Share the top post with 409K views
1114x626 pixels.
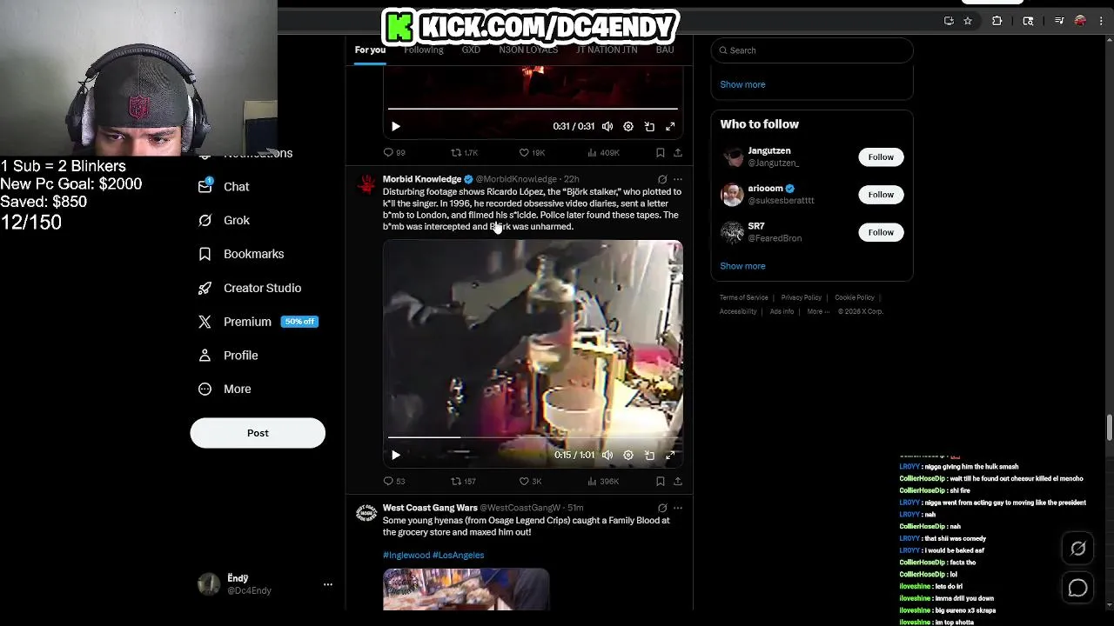(678, 152)
